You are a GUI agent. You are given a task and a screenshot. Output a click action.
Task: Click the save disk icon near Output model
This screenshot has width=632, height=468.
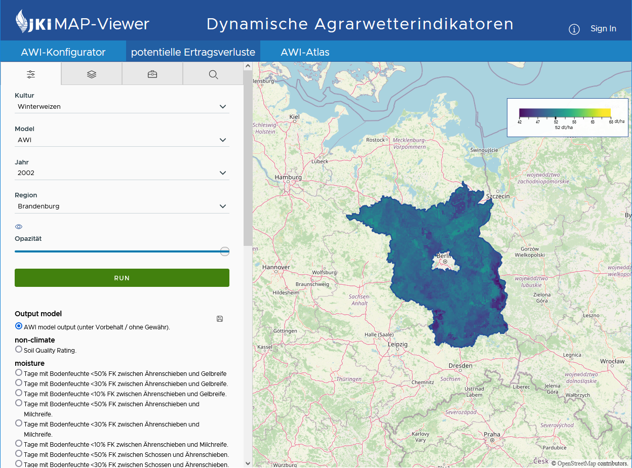point(220,319)
